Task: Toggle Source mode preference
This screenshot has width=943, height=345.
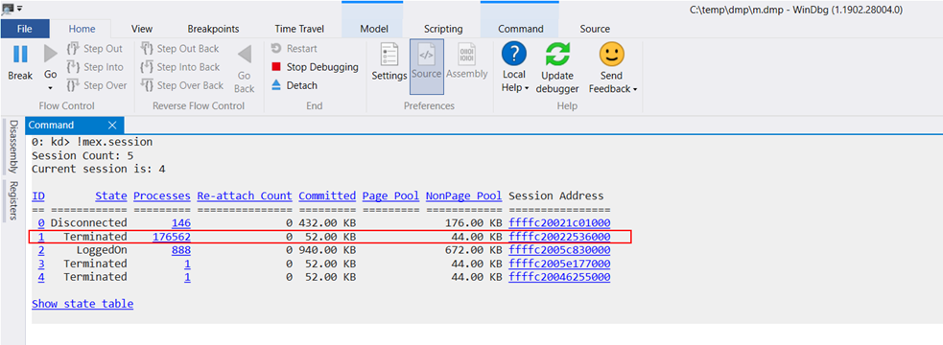Action: click(426, 66)
